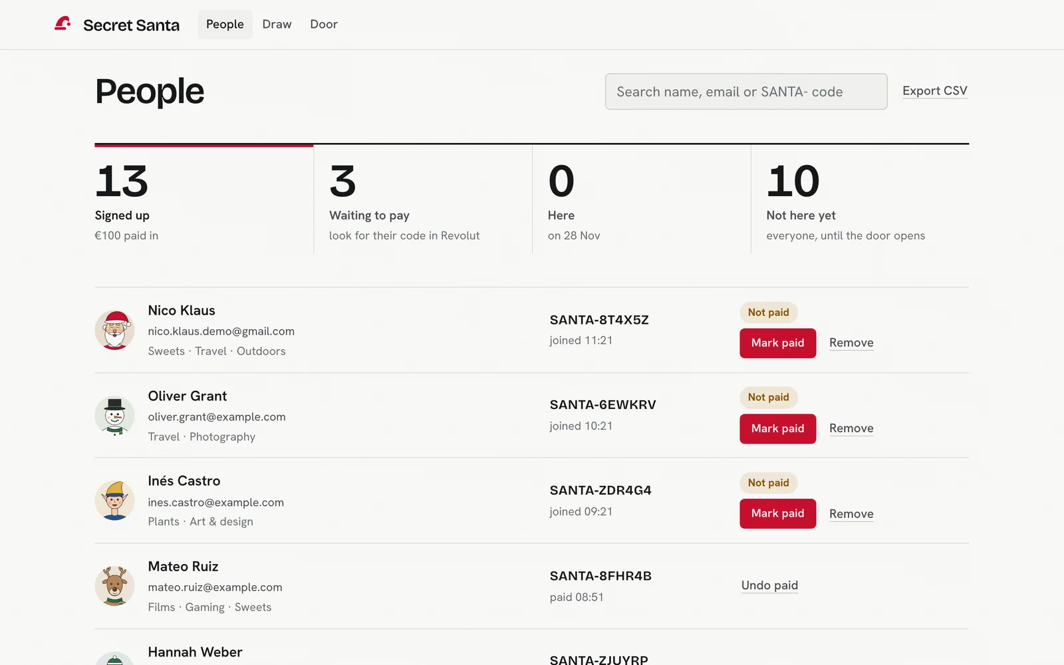Select the 10 Not here yet card
Screen dimensions: 1064x665
[x=861, y=199]
